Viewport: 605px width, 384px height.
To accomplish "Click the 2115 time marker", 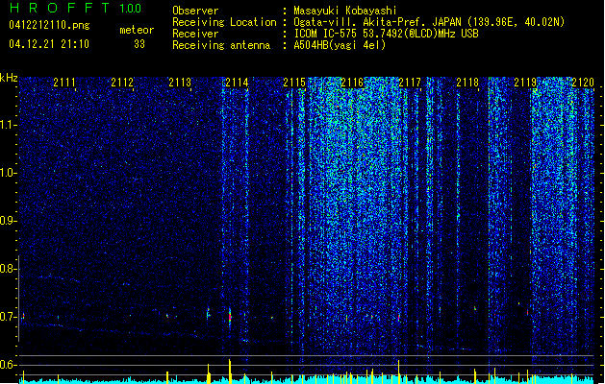I will tap(294, 83).
